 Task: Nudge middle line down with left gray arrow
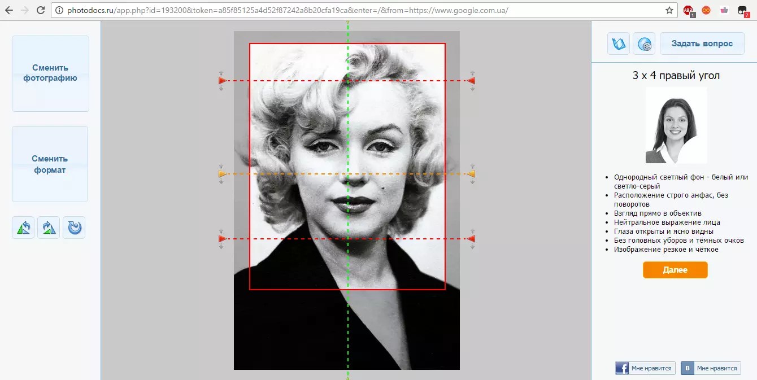(221, 182)
